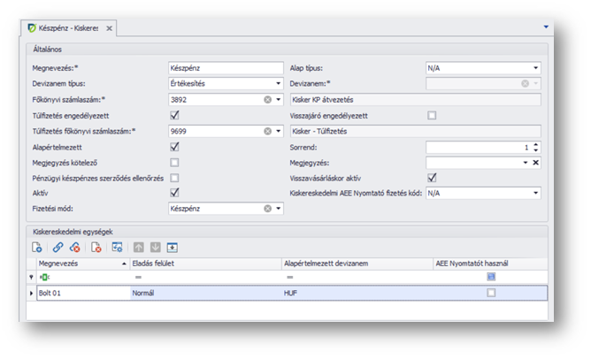Click the unlink icon with red cross
The height and width of the screenshot is (359, 591).
point(75,247)
